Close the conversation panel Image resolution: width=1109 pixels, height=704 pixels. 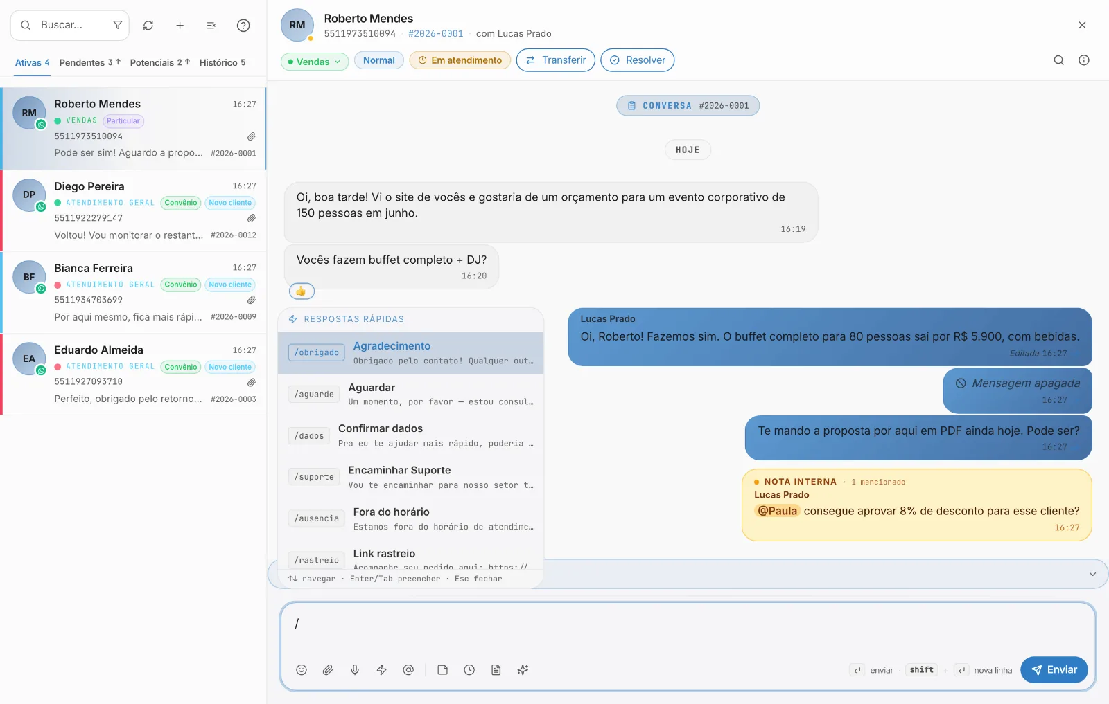click(x=1082, y=25)
